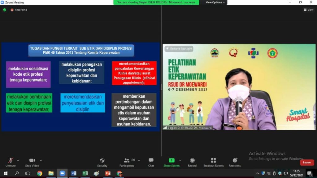The width and height of the screenshot is (317, 178).
Task: Click the gray 'memberikan pertimbangan' slide box
Action: tap(134, 110)
